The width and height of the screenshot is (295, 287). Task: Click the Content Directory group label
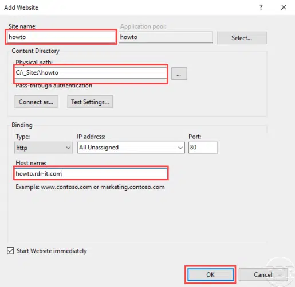click(36, 51)
